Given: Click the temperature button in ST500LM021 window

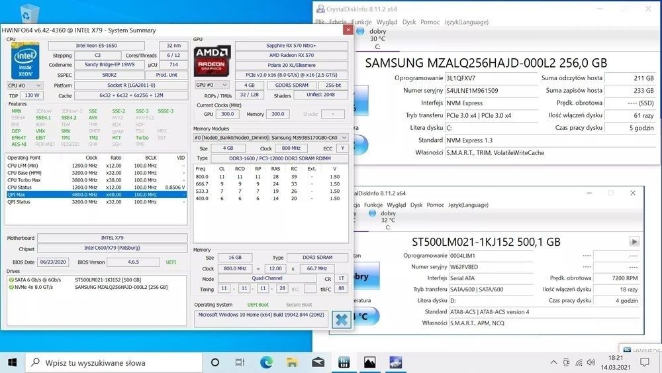Looking at the screenshot, I should (367, 316).
